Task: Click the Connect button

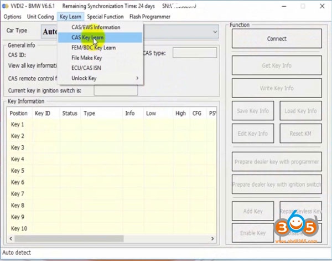Action: tap(277, 39)
